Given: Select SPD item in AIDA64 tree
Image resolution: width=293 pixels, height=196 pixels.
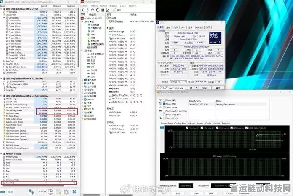Looking at the screenshot, I should pos(91,67).
